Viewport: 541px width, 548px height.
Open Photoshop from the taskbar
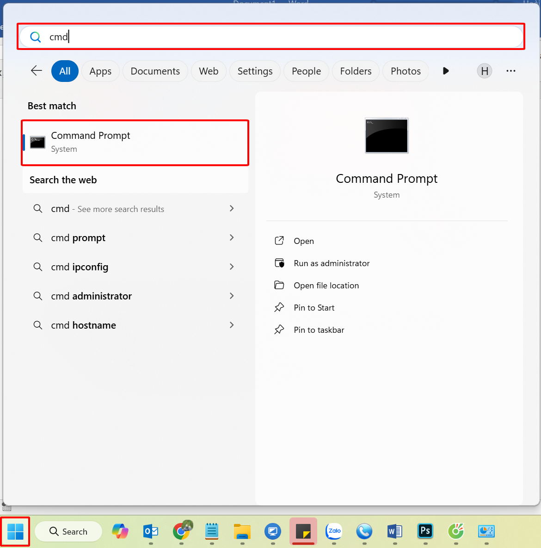425,531
